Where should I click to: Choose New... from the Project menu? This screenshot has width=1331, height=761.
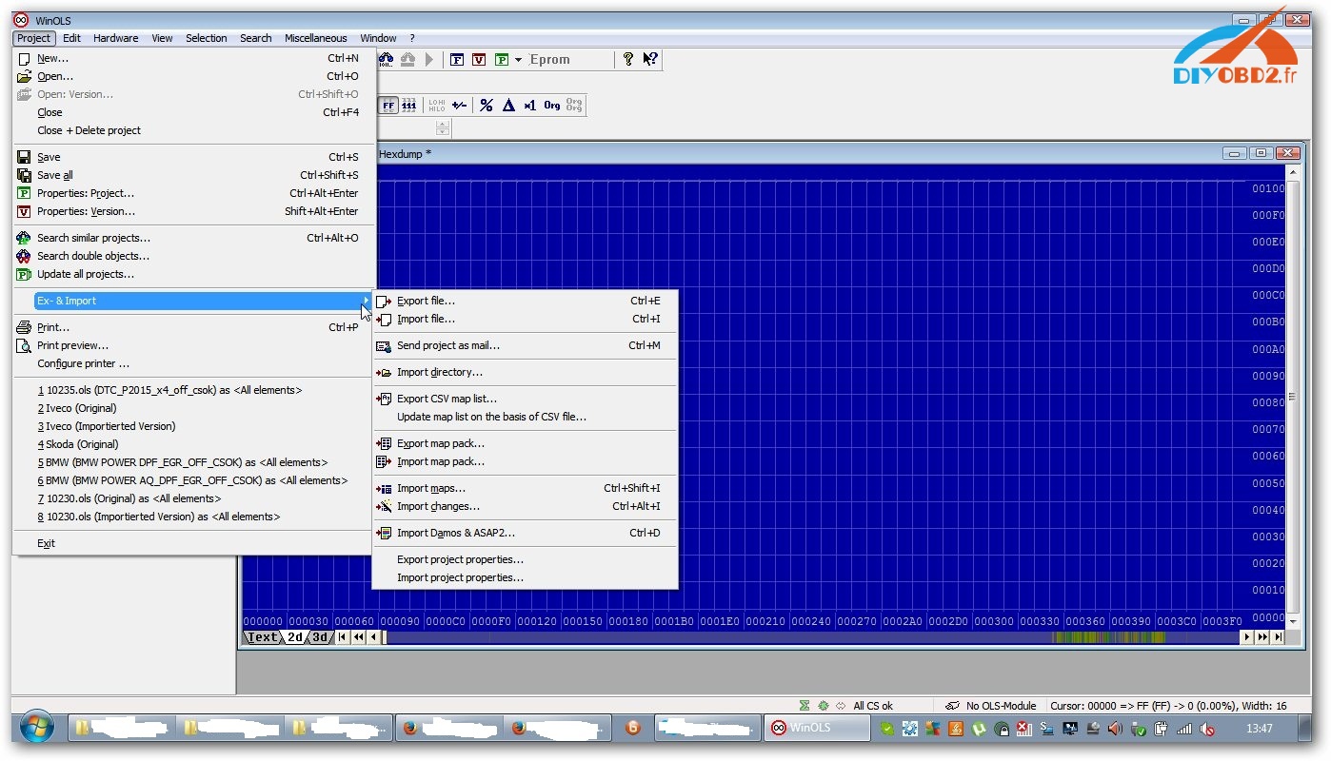pos(191,58)
